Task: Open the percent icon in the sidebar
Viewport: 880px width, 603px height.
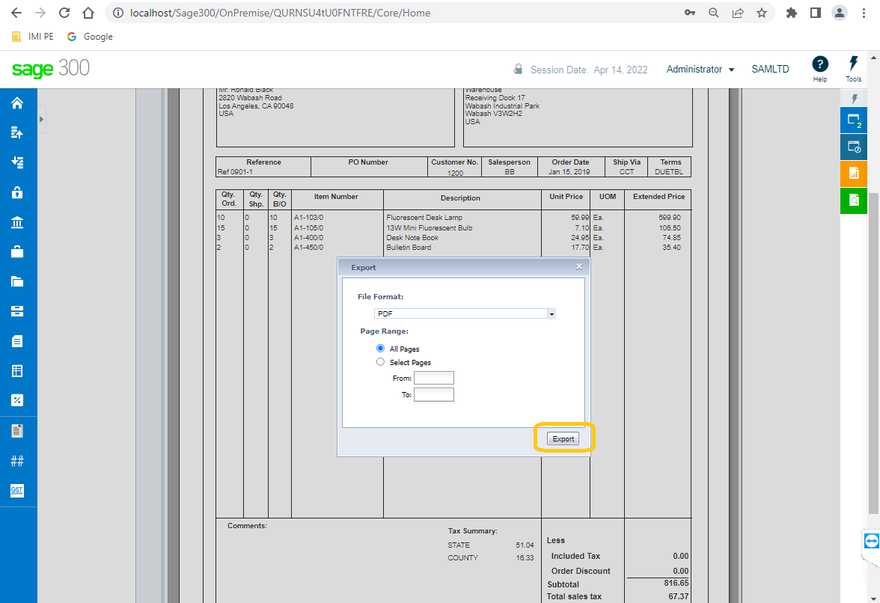Action: click(18, 400)
